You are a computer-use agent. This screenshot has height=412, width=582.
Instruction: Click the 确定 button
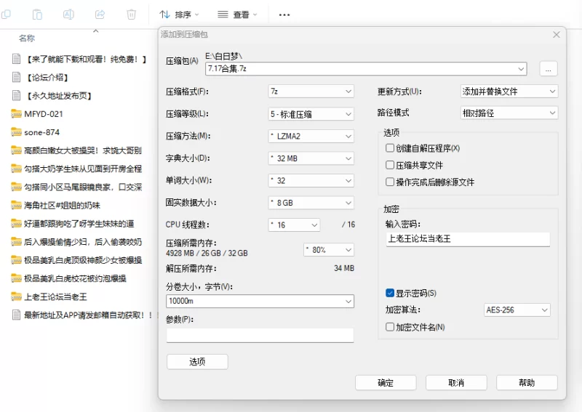point(386,383)
